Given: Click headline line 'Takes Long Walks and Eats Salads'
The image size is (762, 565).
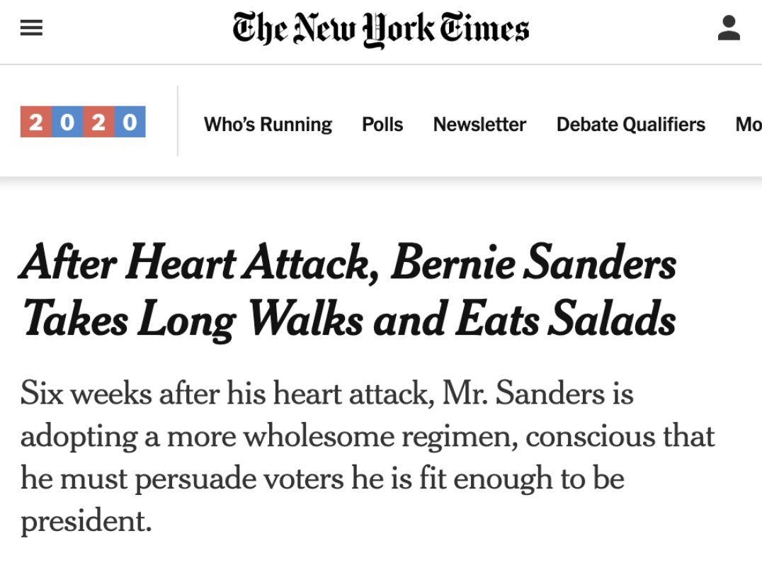Looking at the screenshot, I should click(349, 319).
